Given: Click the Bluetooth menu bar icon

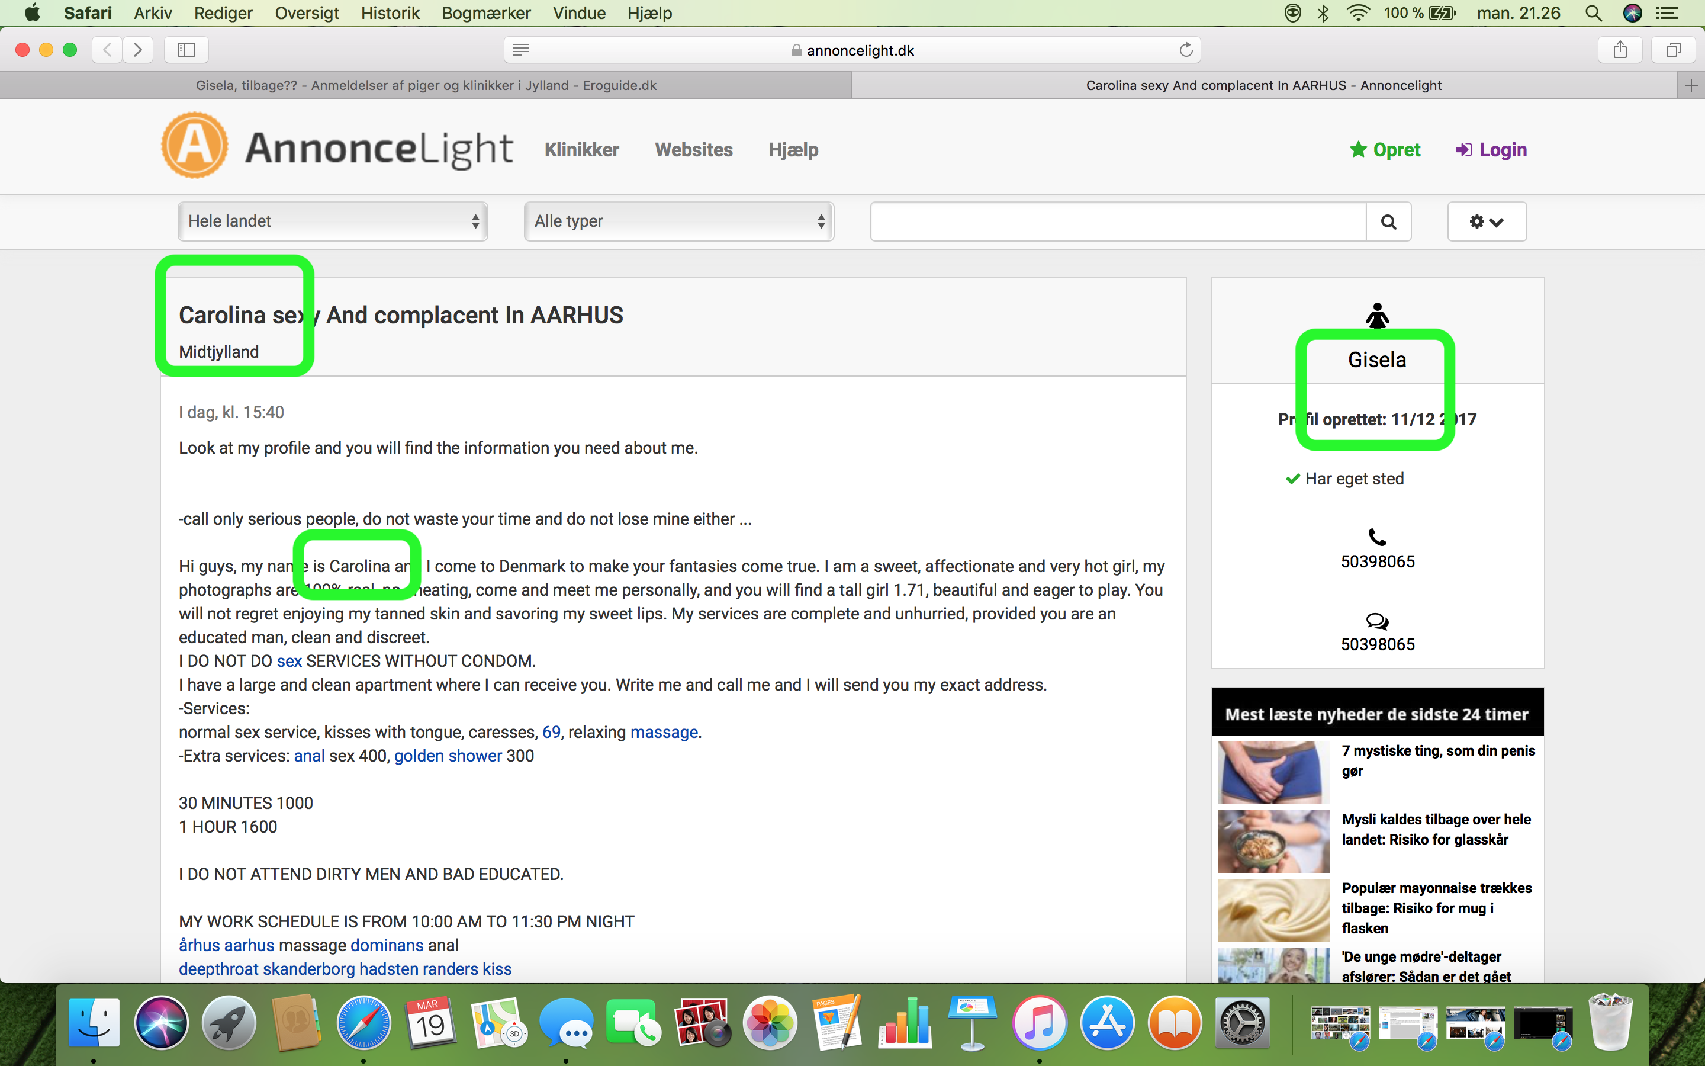Looking at the screenshot, I should (1323, 12).
